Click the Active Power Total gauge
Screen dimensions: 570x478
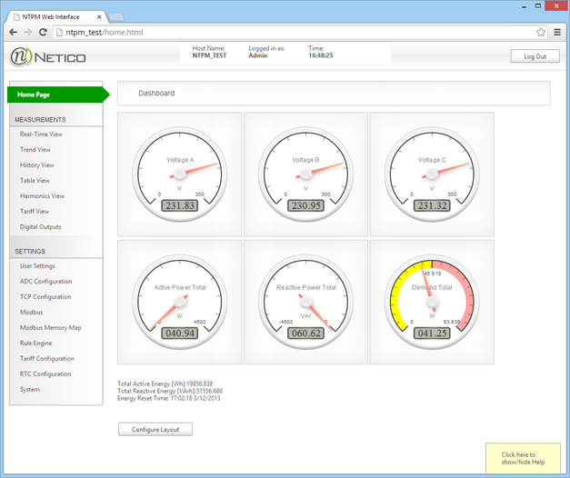(180, 302)
